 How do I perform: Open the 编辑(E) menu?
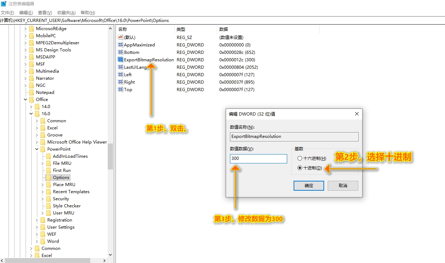tap(26, 12)
